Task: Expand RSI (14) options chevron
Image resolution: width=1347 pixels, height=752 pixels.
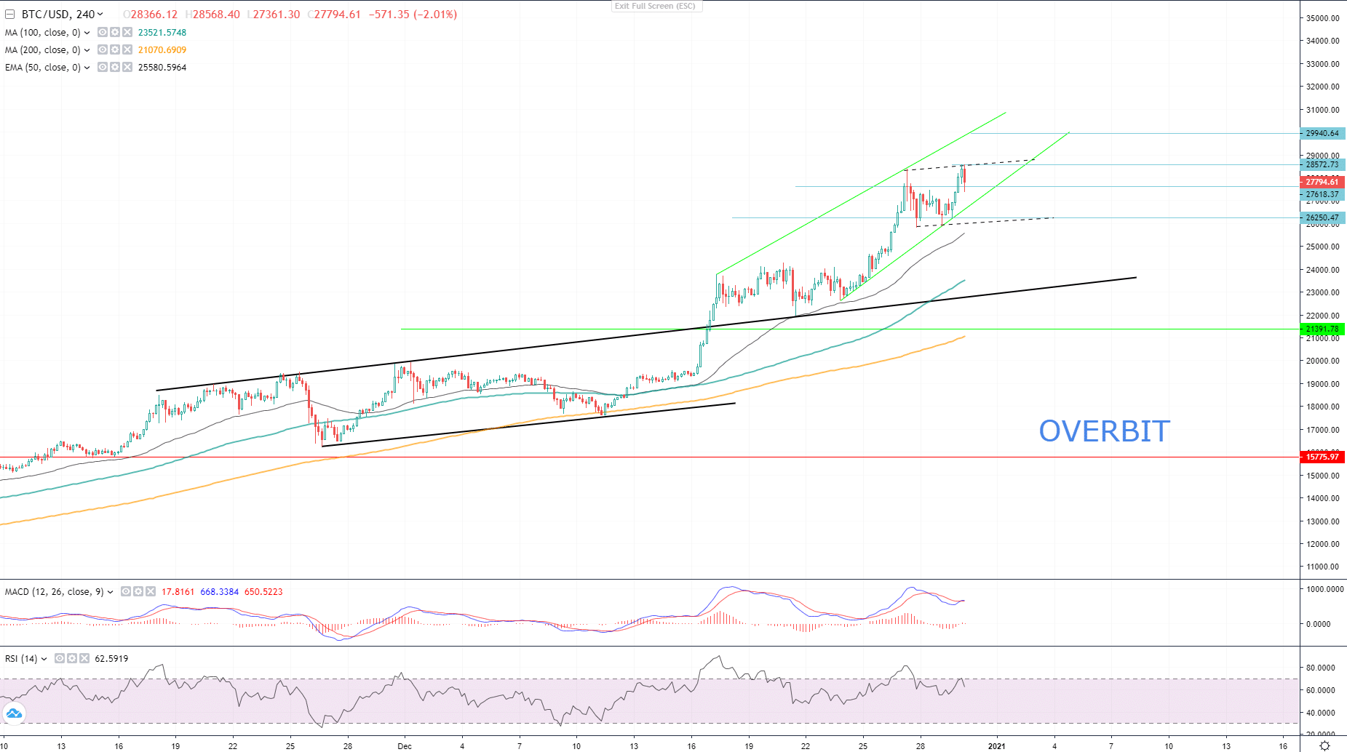Action: (44, 659)
